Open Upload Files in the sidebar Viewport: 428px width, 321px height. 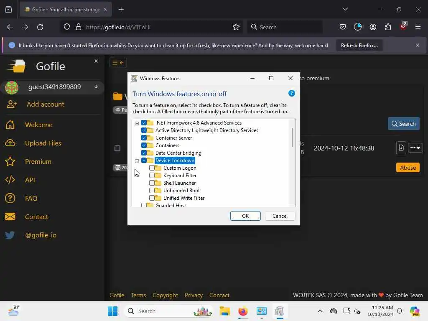(x=43, y=143)
